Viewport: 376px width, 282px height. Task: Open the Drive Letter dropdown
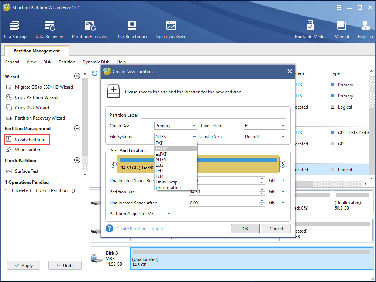(283, 126)
